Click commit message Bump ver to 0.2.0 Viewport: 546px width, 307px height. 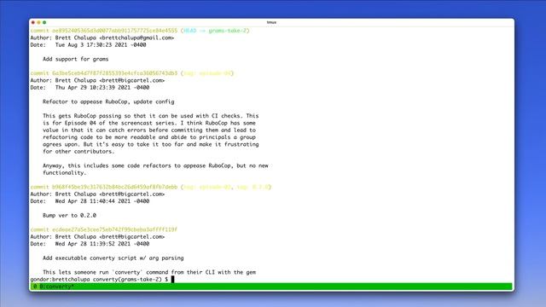[x=69, y=216]
